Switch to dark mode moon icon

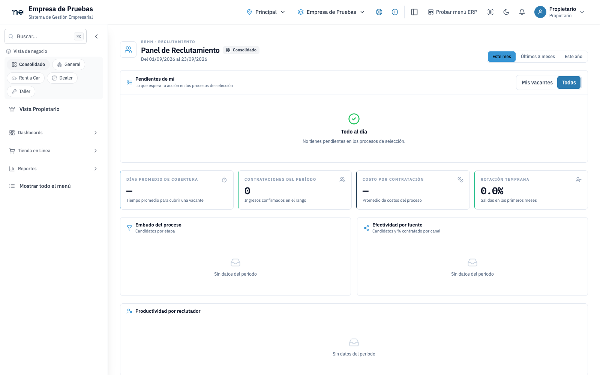click(x=506, y=12)
